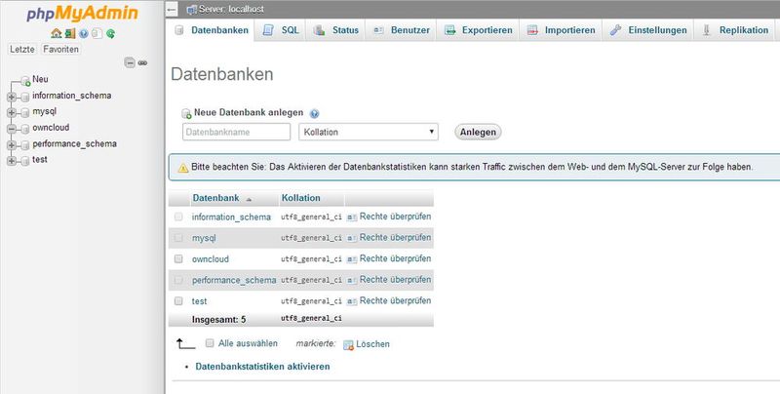Open the owncloud database from the table
This screenshot has width=780, height=394.
point(211,259)
